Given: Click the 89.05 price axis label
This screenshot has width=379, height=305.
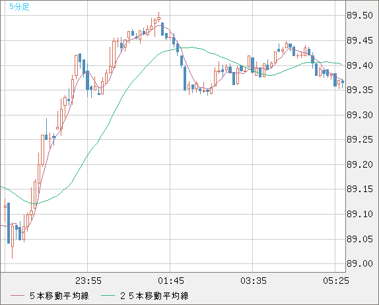Looking at the screenshot, I should click(360, 239).
